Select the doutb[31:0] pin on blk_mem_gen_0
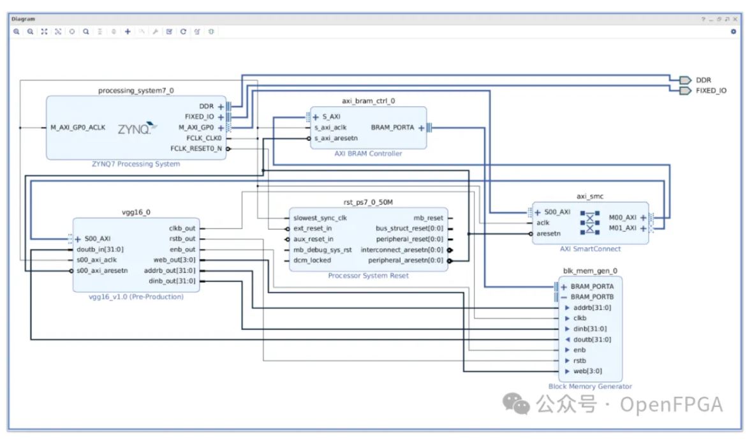 [593, 339]
